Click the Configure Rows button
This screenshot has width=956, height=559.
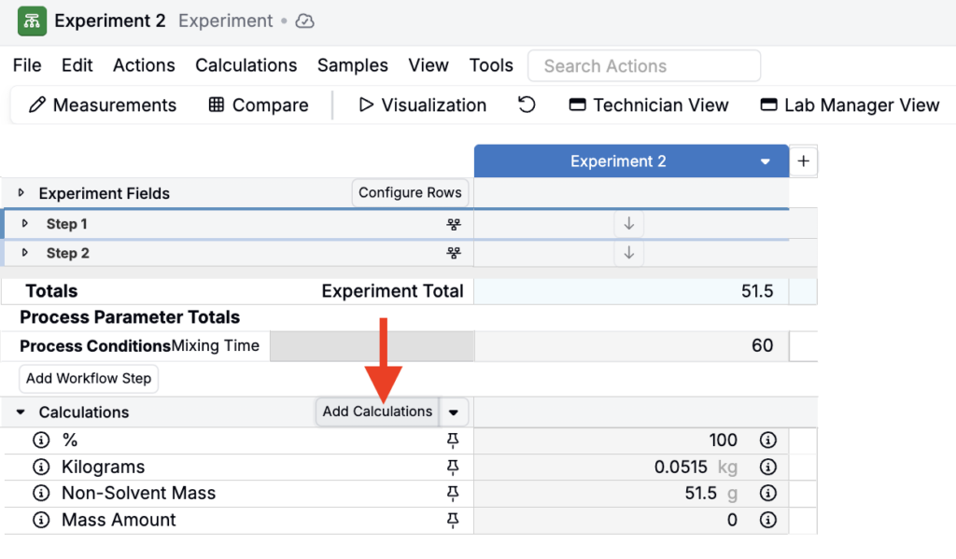coord(410,192)
